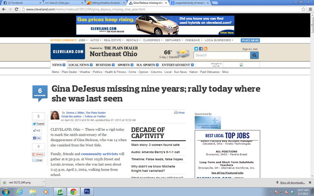Switch to suspected body of amanda tab
Viewport: 314px width, 196px height.
(190, 3)
